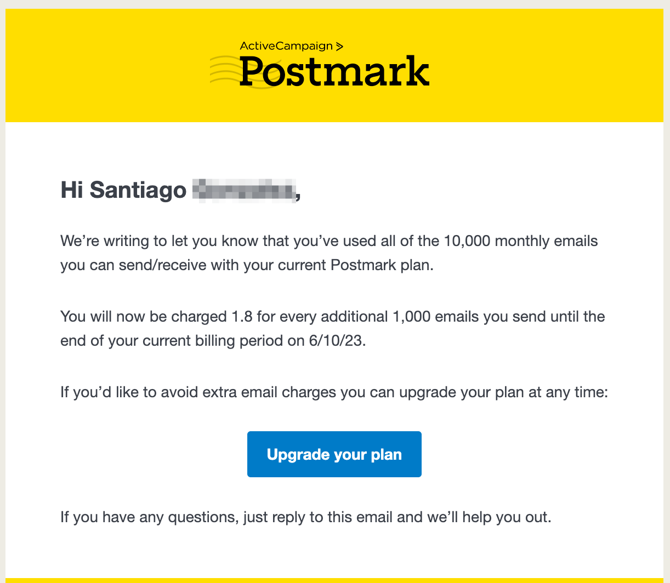The image size is (670, 583).
Task: Click the "Hi Santiago" greeting text
Action: [x=124, y=190]
